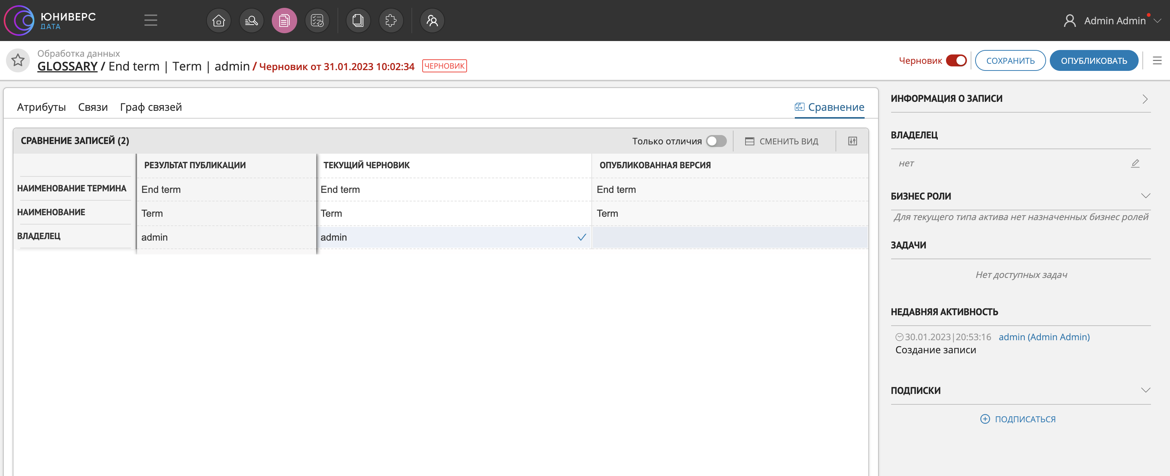
Task: Click the ПОДПИСАТЬСЯ subscribe button
Action: 1018,419
